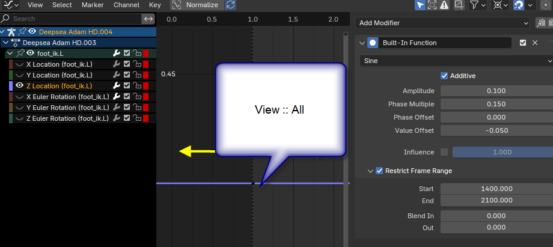Open the funnel filters dropdown
The width and height of the screenshot is (553, 247).
[478, 5]
